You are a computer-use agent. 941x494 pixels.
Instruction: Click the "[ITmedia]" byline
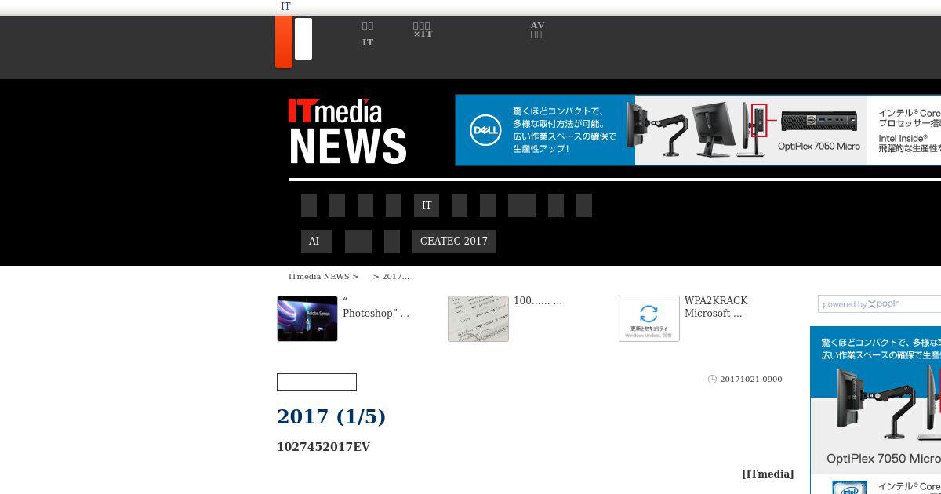tap(768, 474)
